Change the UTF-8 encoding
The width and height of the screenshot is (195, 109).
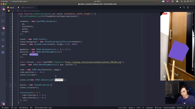[139, 108]
